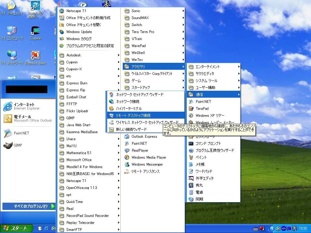Click the Windows Messenger icon
The width and height of the screenshot is (311, 233).
point(127,164)
